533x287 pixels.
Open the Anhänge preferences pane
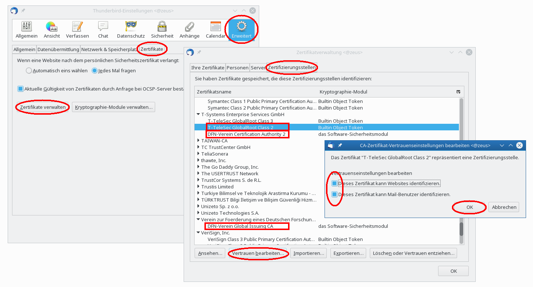point(189,30)
